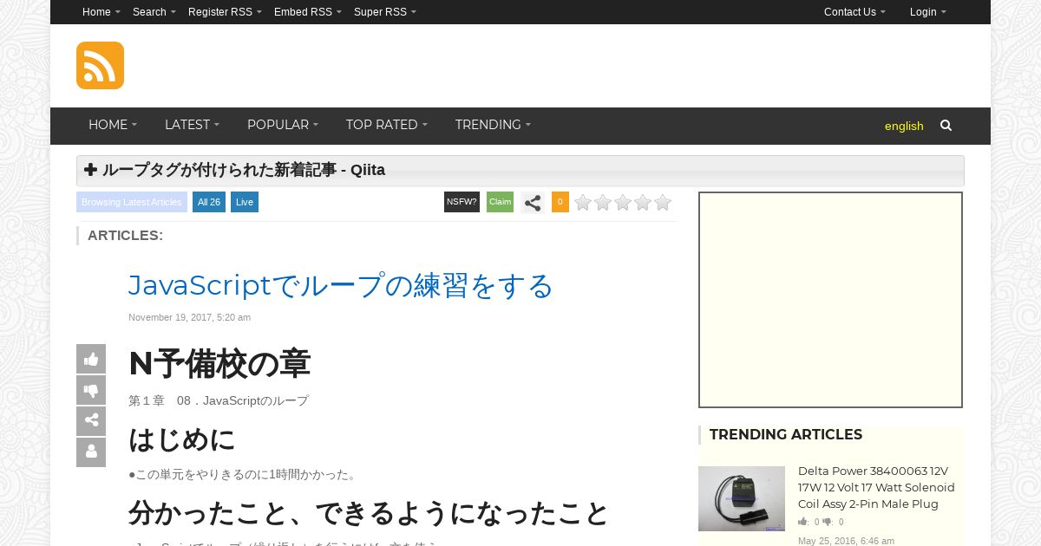
Task: Click the thumbs up icon beside article
Action: click(x=91, y=359)
